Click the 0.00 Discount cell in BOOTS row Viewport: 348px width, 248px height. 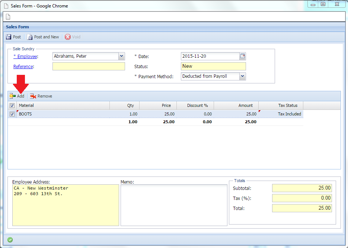click(195, 114)
